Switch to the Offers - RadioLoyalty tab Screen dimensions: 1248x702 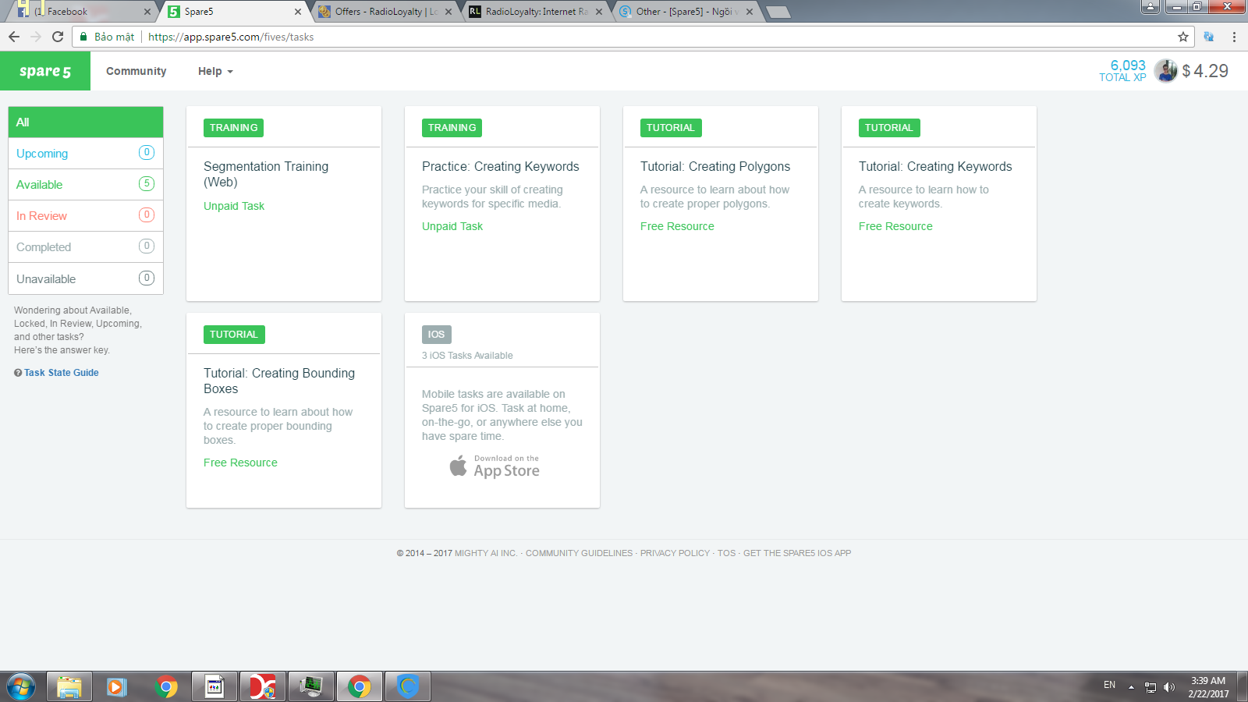tap(385, 11)
